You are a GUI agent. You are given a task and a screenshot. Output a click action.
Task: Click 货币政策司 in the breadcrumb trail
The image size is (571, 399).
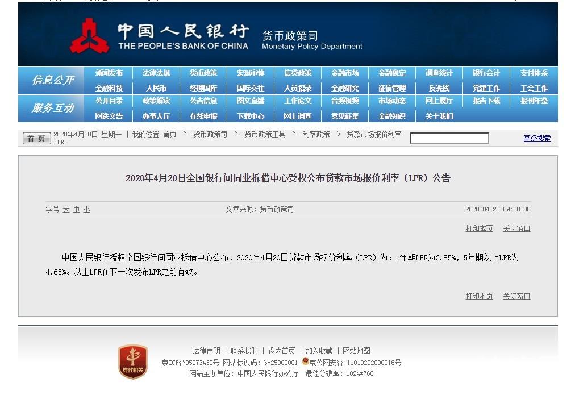(x=210, y=134)
